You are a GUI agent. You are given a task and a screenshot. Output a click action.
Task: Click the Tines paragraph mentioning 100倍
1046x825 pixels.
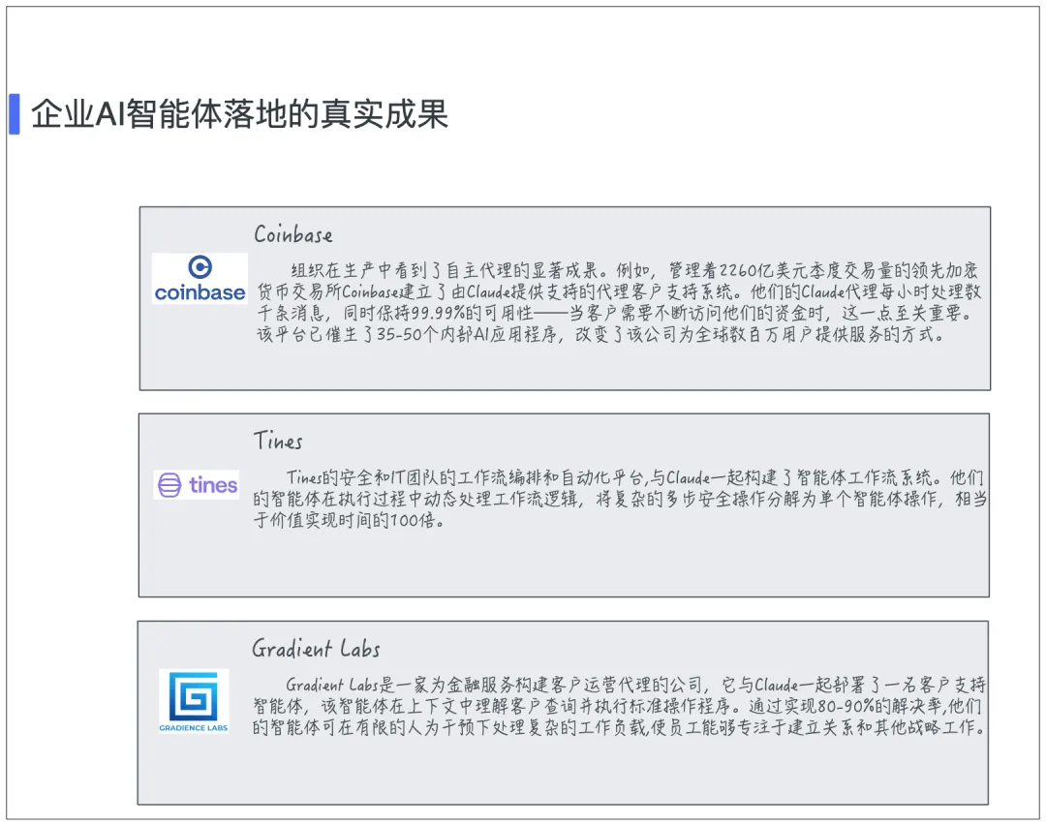[620, 499]
